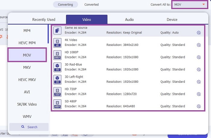Pick 5K/8K Video format category
The height and width of the screenshot is (138, 211).
[27, 104]
